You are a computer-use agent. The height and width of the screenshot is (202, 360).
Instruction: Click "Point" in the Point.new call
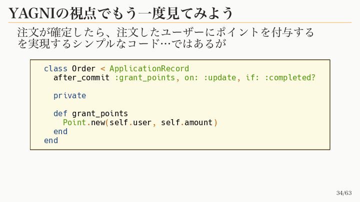pyautogui.click(x=74, y=122)
